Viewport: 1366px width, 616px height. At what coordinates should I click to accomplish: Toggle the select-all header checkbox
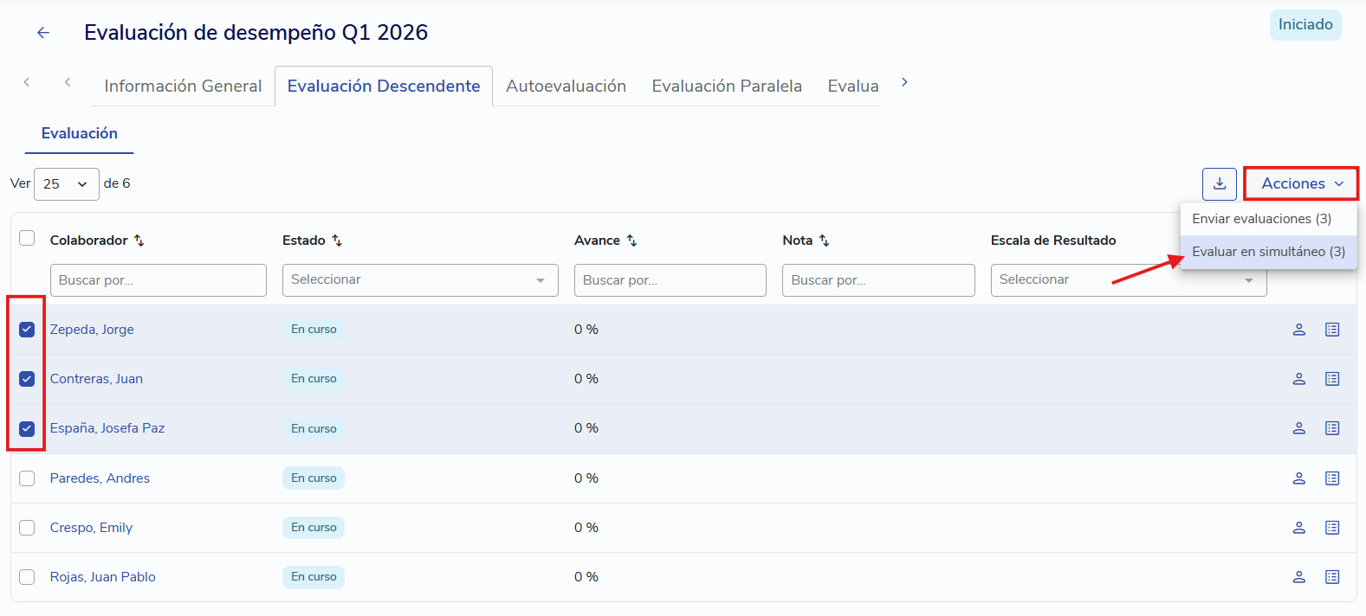pos(27,238)
